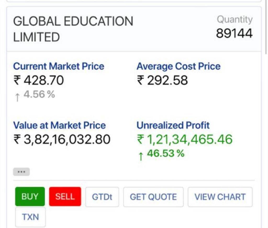The height and width of the screenshot is (228, 268).
Task: Click the green up arrow beside 46.53 %
Action: click(x=141, y=156)
